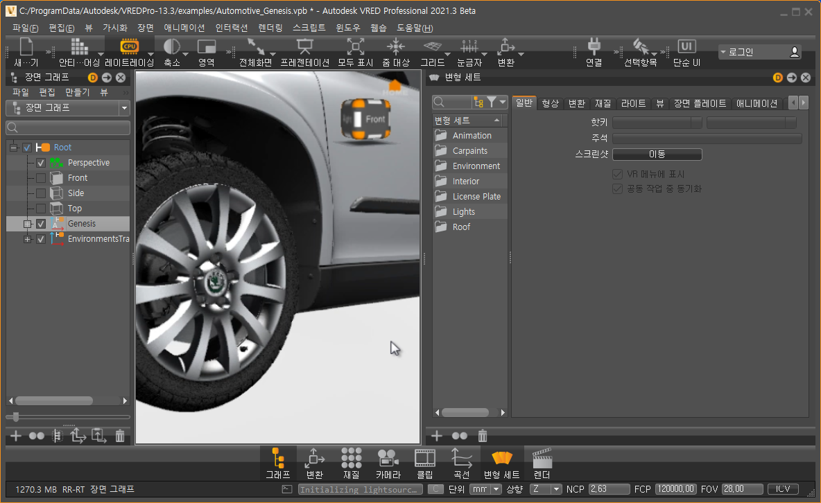Open the 애니메이션 menu
821x503 pixels.
click(184, 28)
